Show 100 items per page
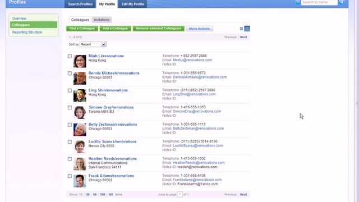This screenshot has width=359, height=202. point(103,195)
